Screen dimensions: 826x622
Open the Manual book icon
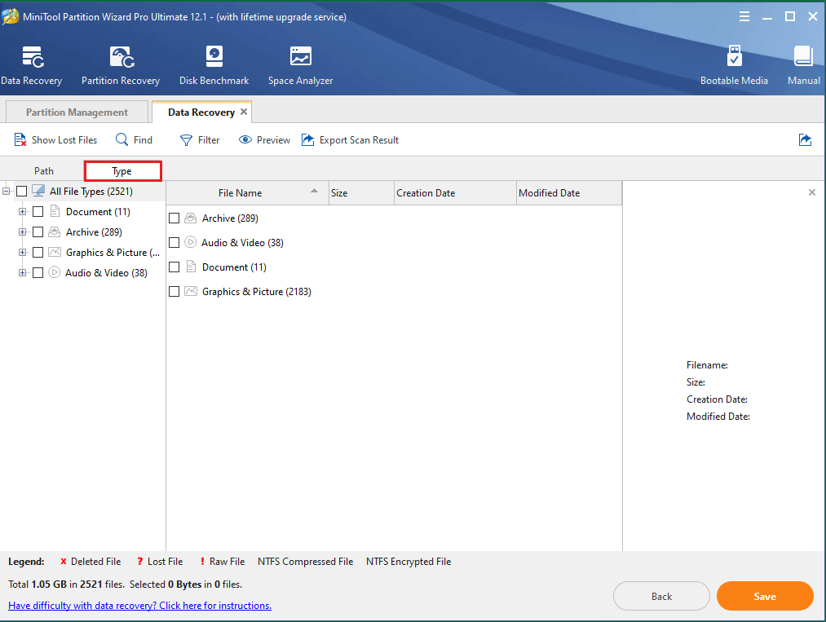point(803,56)
